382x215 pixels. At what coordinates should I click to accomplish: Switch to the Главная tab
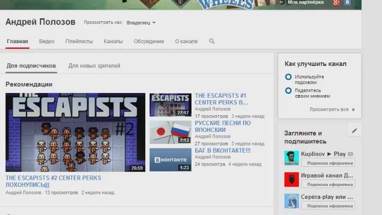click(x=17, y=41)
